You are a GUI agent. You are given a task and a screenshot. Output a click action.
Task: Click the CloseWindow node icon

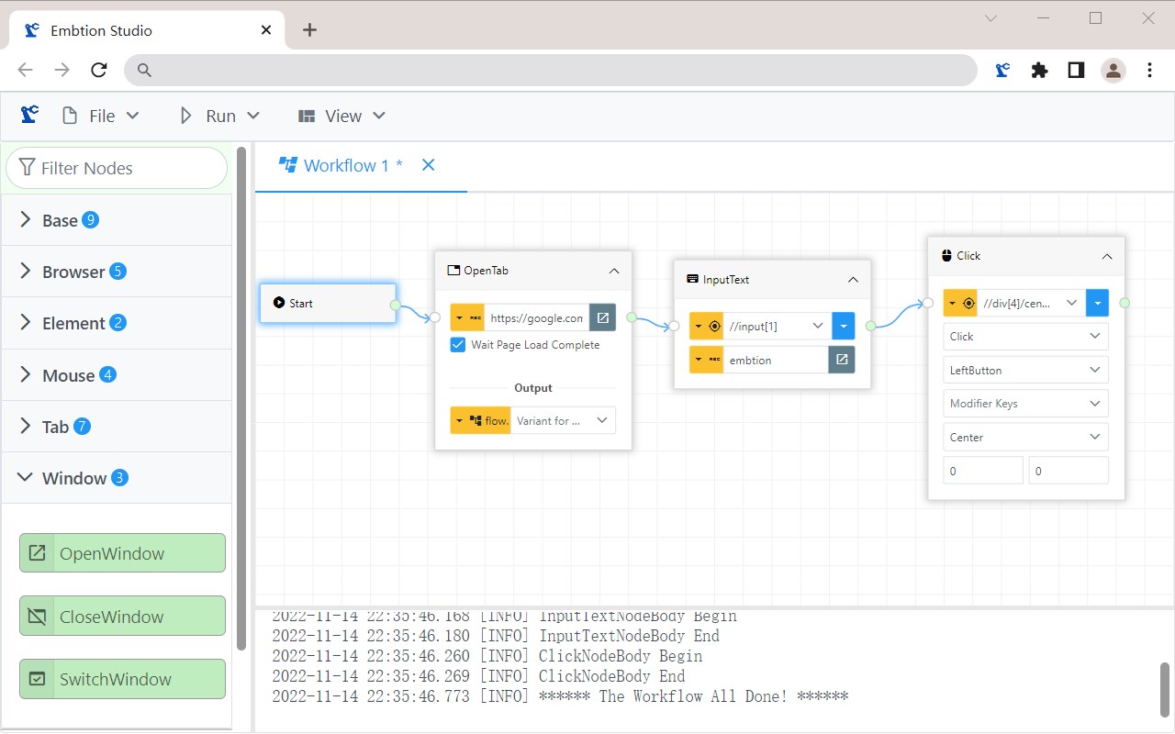click(x=38, y=617)
